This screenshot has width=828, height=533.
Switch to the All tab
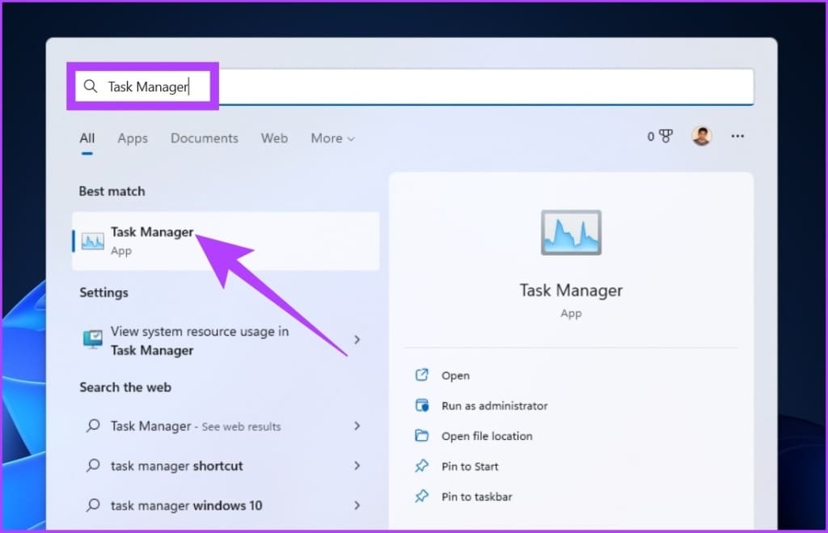[87, 138]
